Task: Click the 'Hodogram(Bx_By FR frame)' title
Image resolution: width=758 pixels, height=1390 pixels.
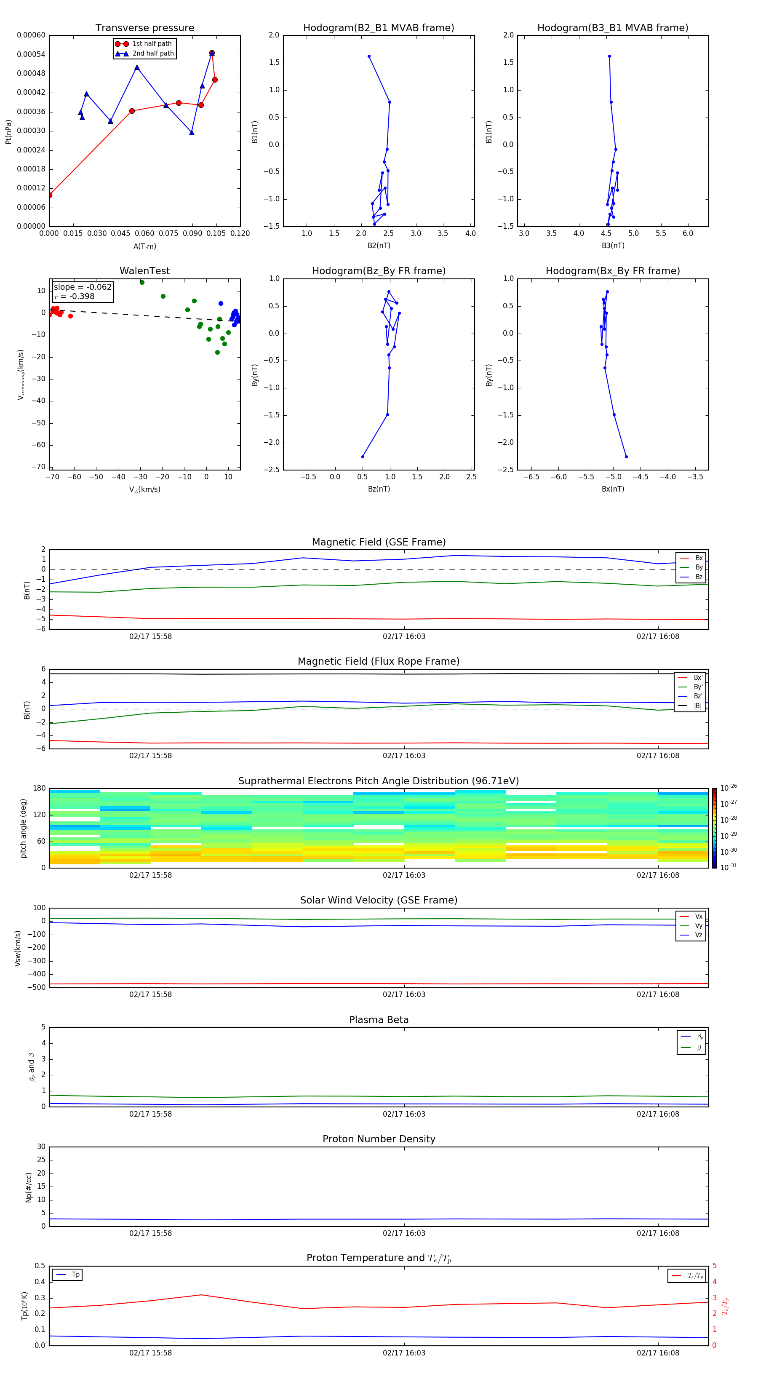Action: 613,271
